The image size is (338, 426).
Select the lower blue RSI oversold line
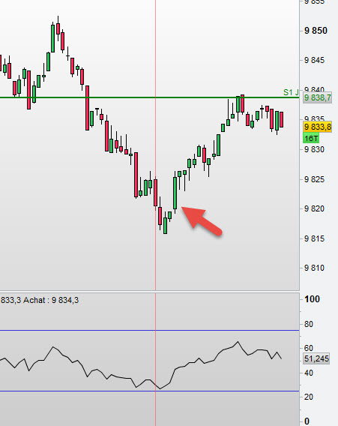pyautogui.click(x=149, y=391)
